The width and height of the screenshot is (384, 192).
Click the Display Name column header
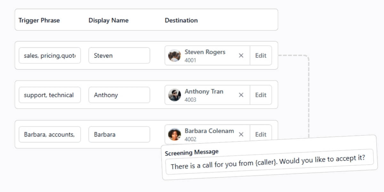[108, 20]
